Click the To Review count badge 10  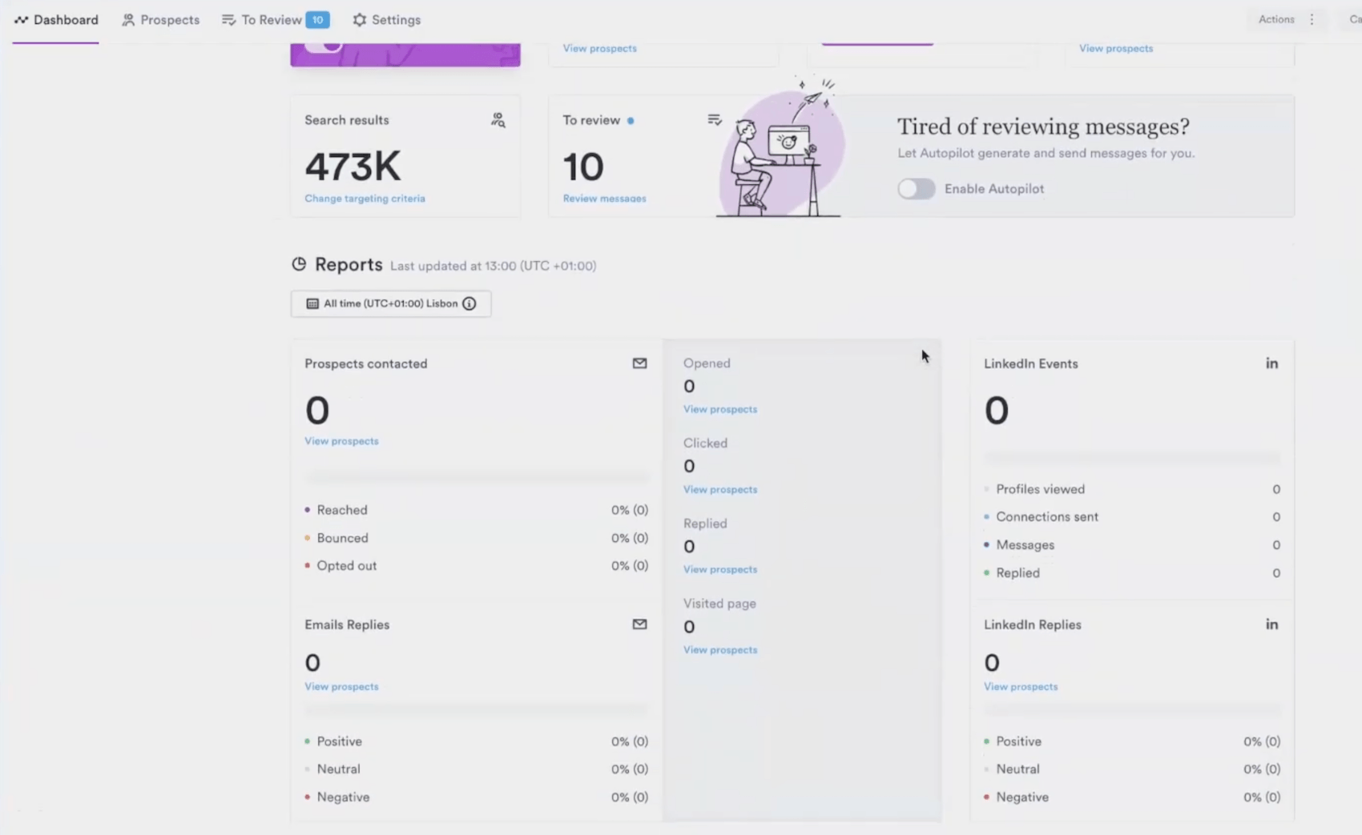point(318,20)
